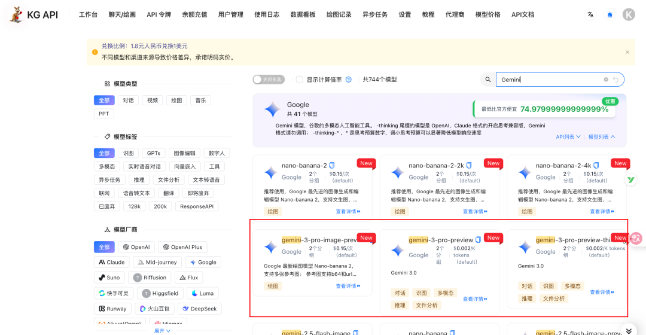Click the double-chevron scroll down icon
This screenshot has width=646, height=335.
point(629,329)
